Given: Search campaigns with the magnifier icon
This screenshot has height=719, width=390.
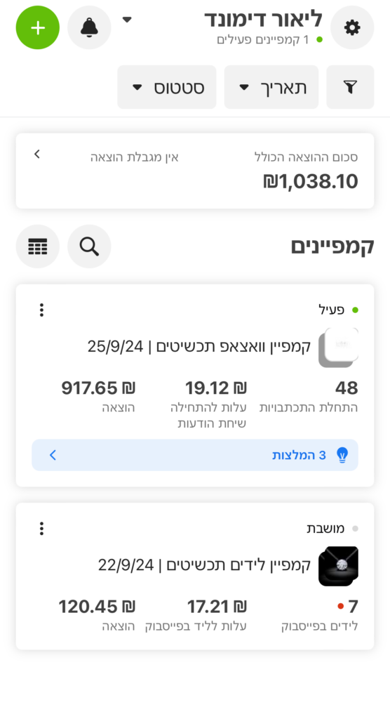Looking at the screenshot, I should point(89,246).
